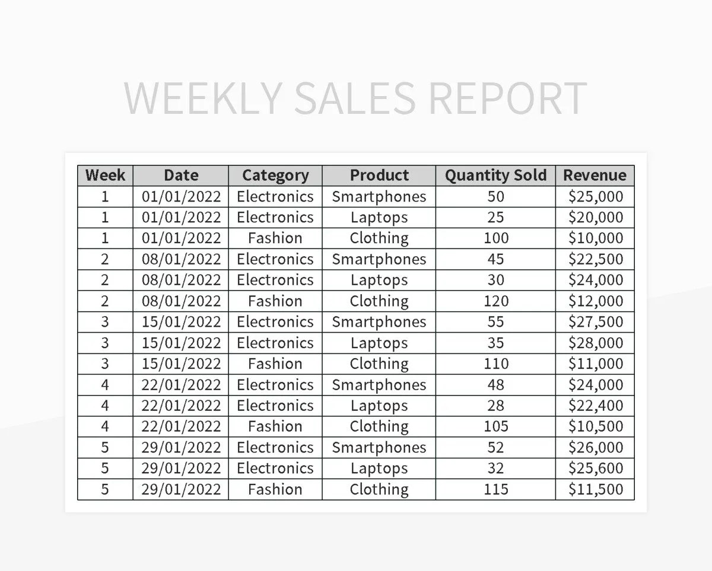Click the $28,000 revenue cell
This screenshot has width=712, height=571.
tap(595, 343)
